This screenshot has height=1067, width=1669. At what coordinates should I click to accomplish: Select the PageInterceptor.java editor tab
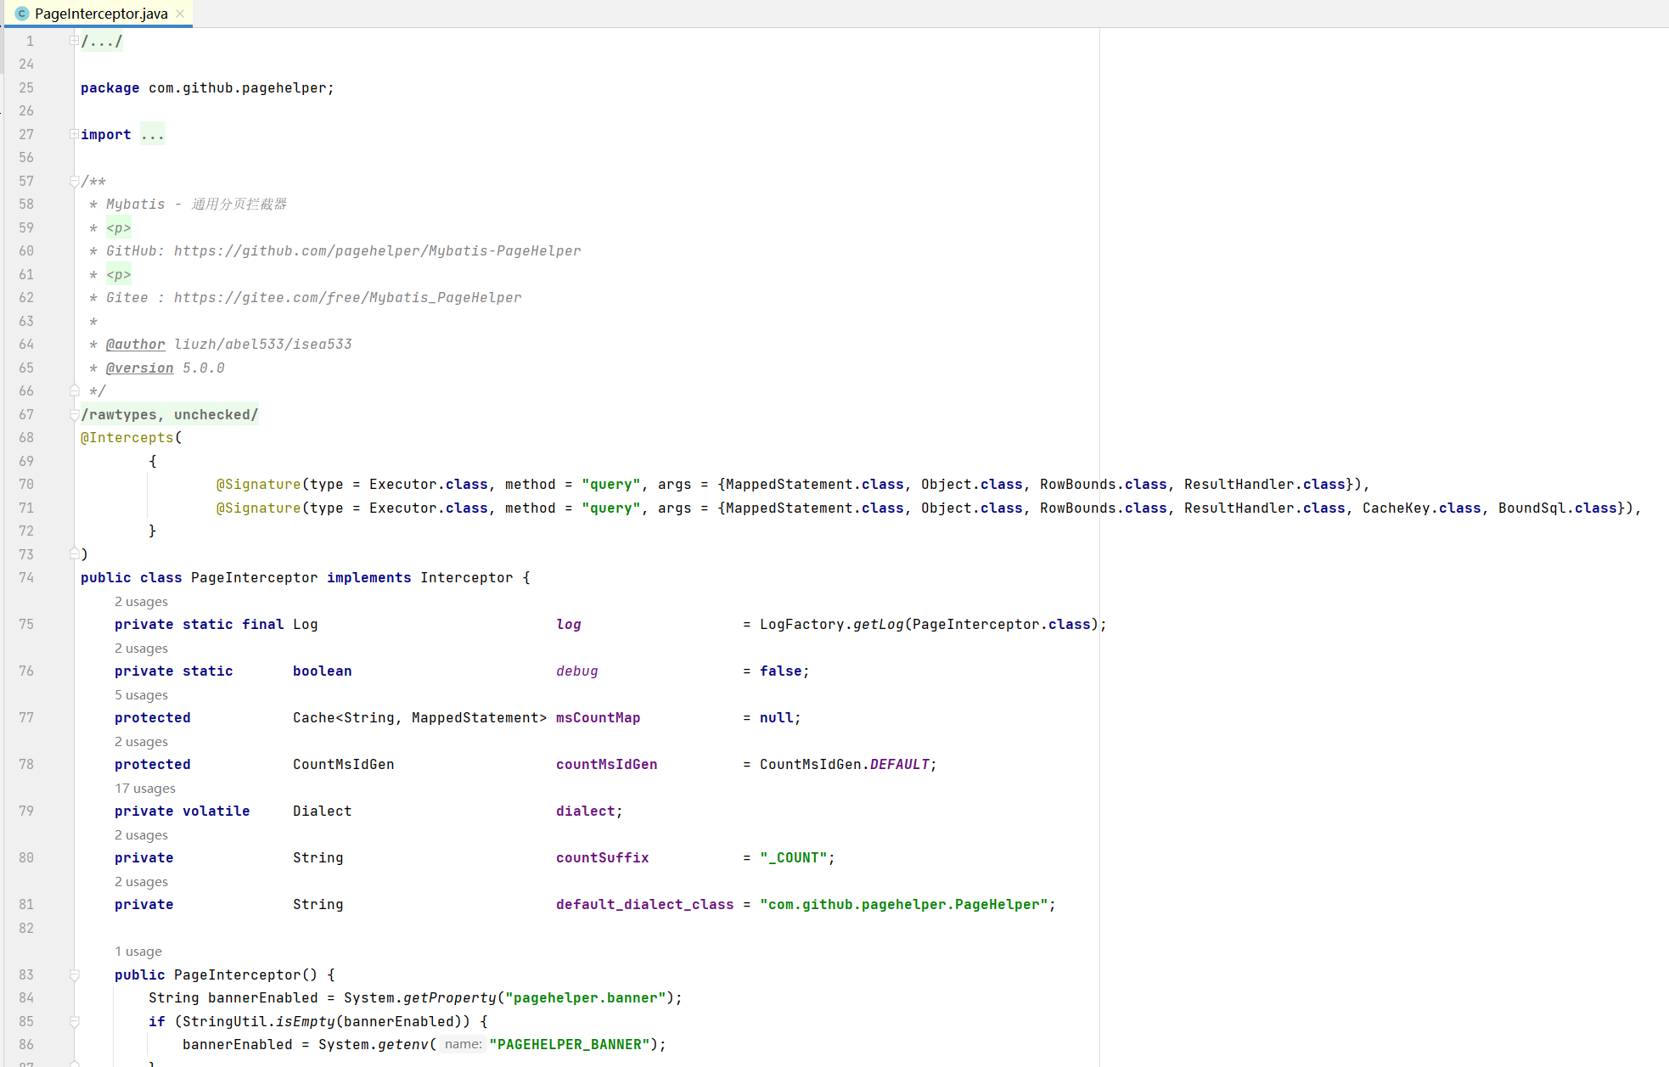[100, 14]
